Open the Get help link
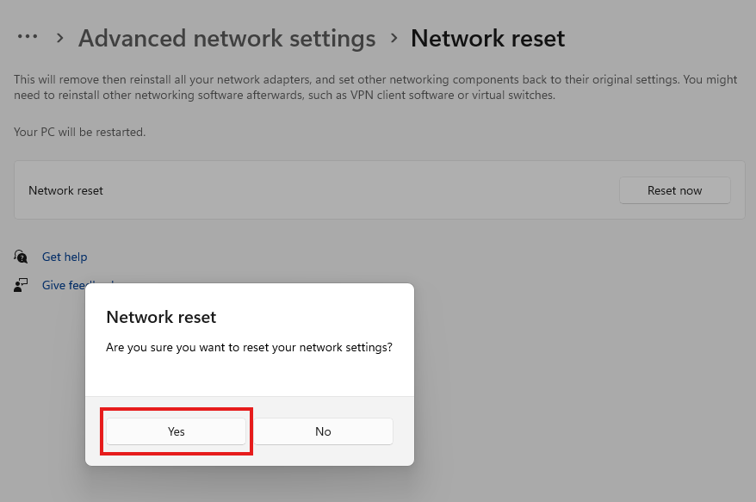The width and height of the screenshot is (756, 502). point(65,257)
